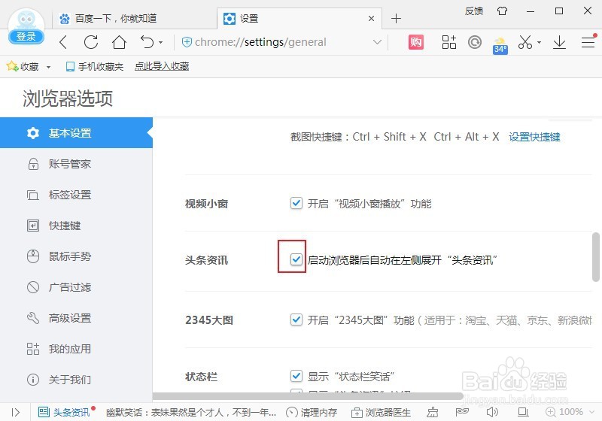602x421 pixels.
Task: Open 标签设置 settings section
Action: click(x=77, y=195)
